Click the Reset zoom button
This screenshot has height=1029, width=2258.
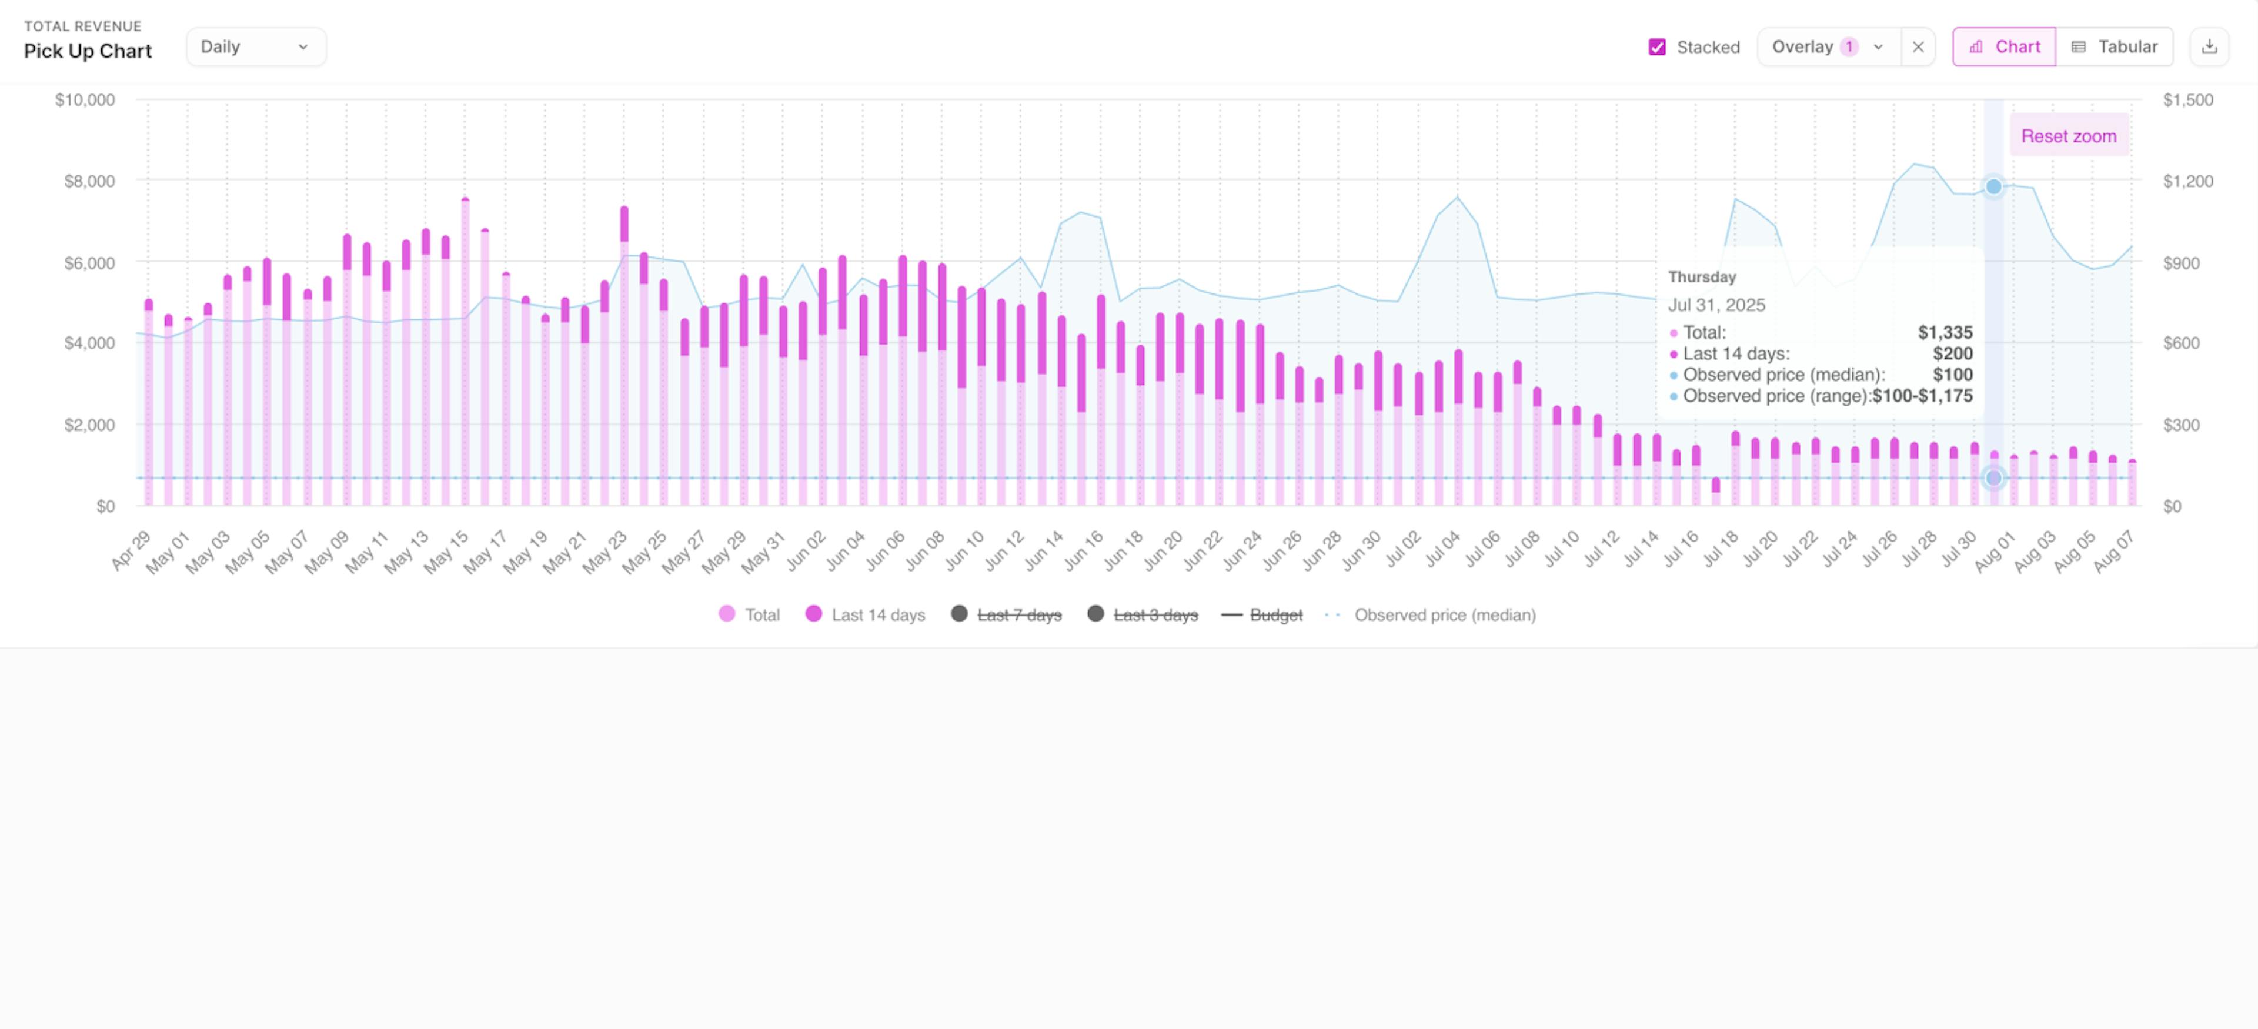2069,136
